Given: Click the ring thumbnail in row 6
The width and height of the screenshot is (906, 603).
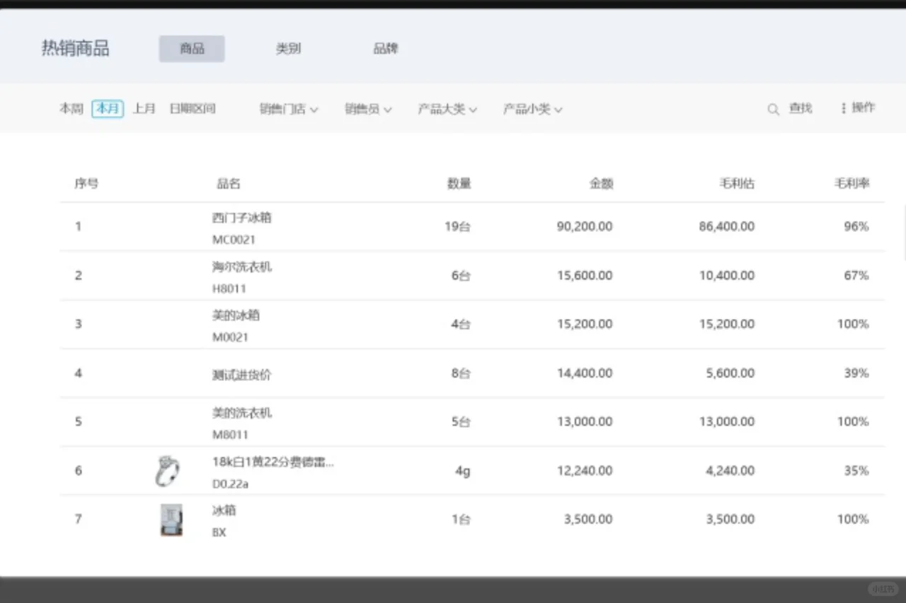Looking at the screenshot, I should pyautogui.click(x=168, y=471).
